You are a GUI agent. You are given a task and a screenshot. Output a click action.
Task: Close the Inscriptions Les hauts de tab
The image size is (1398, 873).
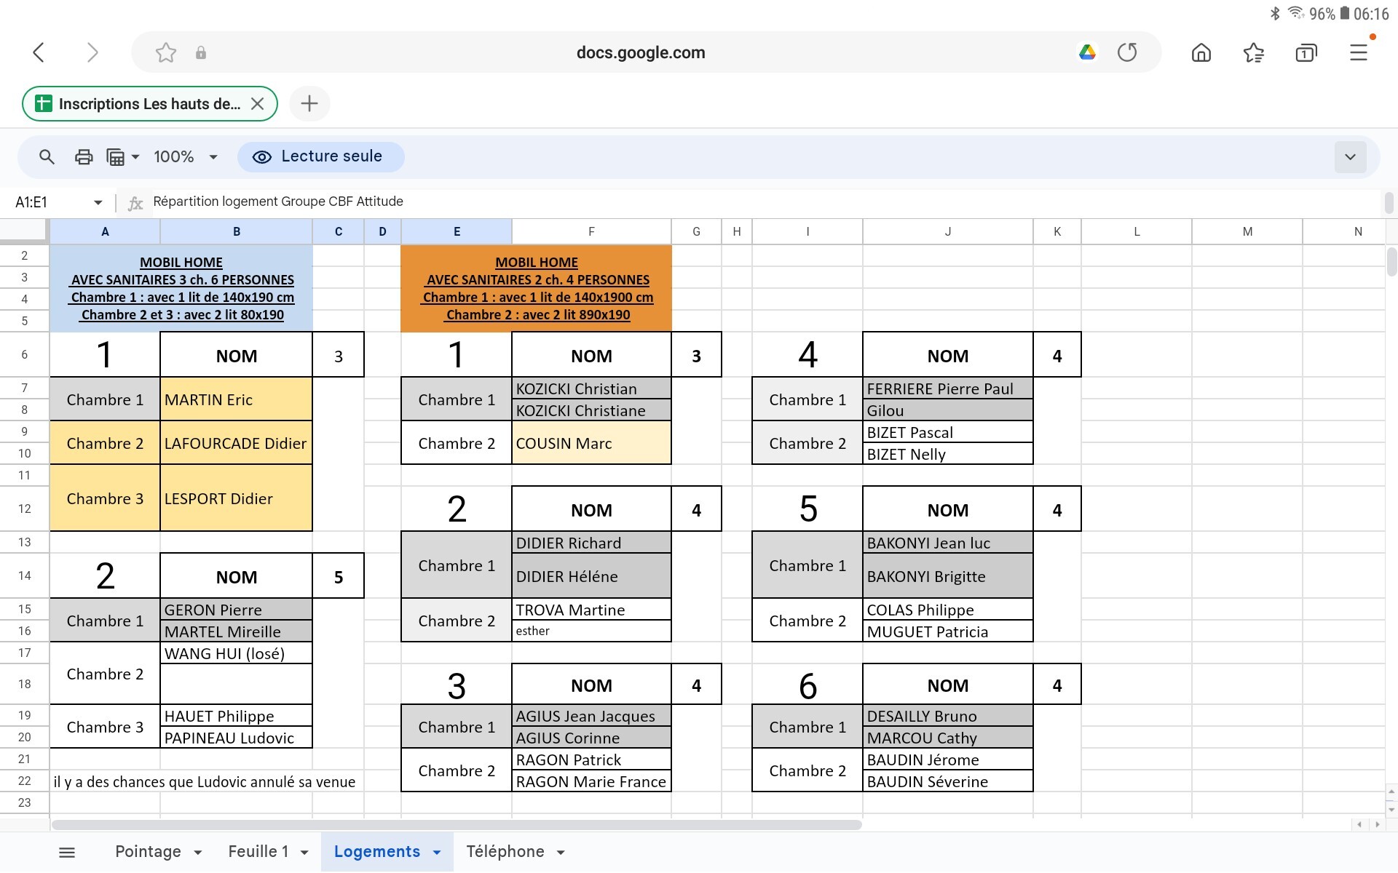(x=257, y=103)
